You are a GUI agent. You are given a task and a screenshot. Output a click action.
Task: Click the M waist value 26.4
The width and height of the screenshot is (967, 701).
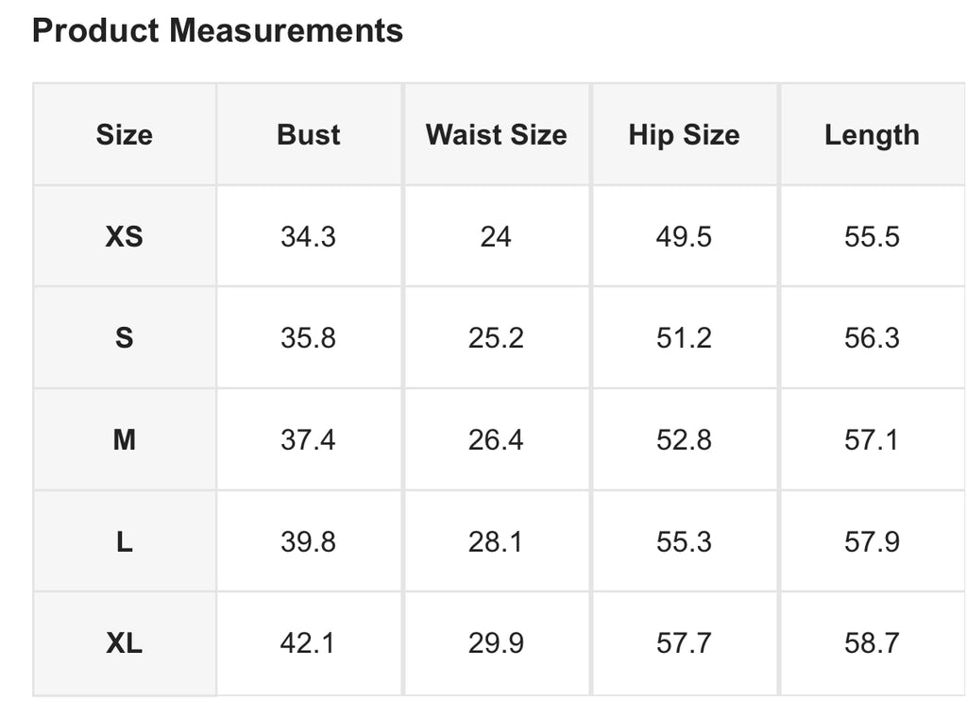click(x=497, y=440)
